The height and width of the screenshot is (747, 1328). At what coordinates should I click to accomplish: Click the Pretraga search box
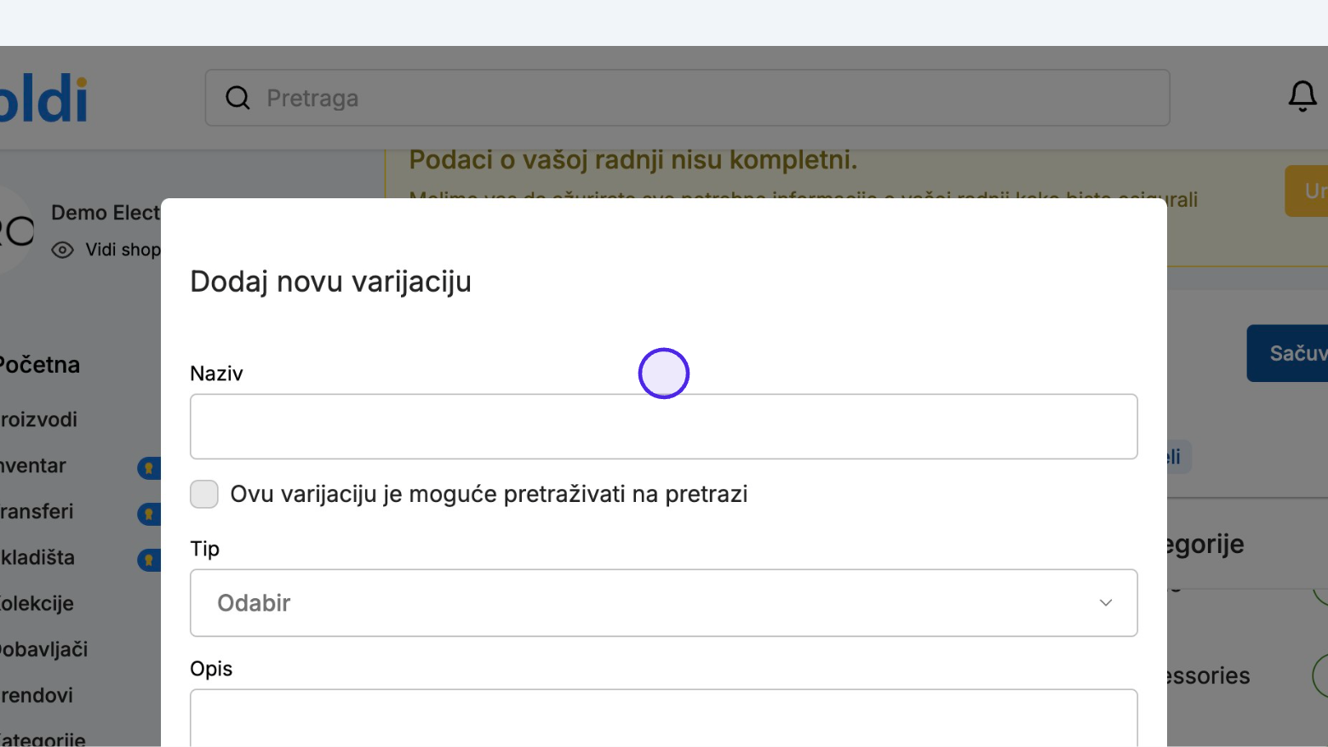point(688,98)
